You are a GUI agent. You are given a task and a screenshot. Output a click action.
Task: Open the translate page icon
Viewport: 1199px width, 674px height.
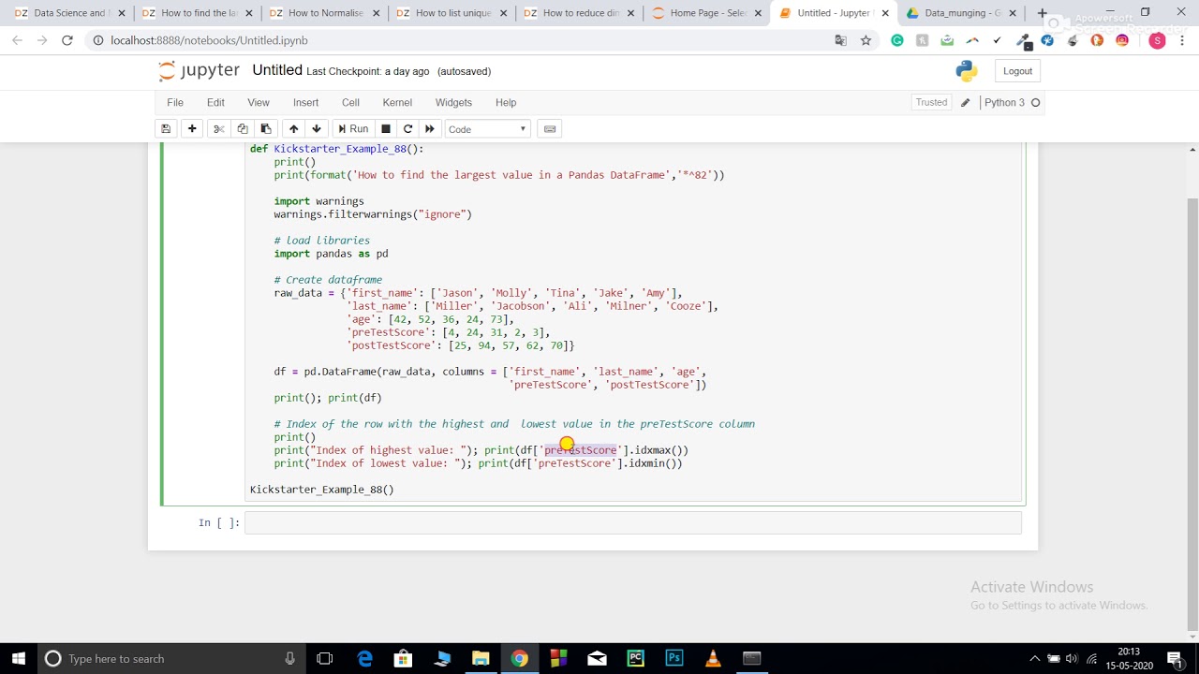coord(840,40)
